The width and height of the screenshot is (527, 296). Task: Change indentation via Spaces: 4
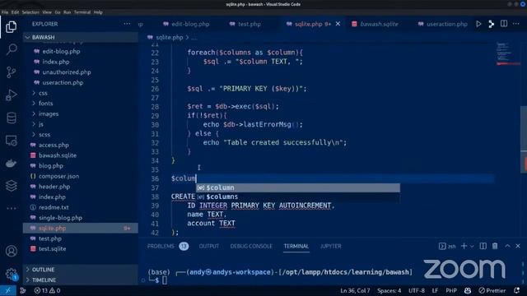click(x=389, y=290)
